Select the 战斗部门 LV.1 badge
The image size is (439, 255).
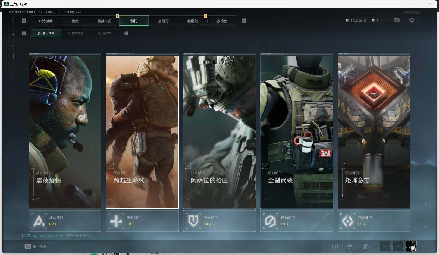click(x=65, y=221)
